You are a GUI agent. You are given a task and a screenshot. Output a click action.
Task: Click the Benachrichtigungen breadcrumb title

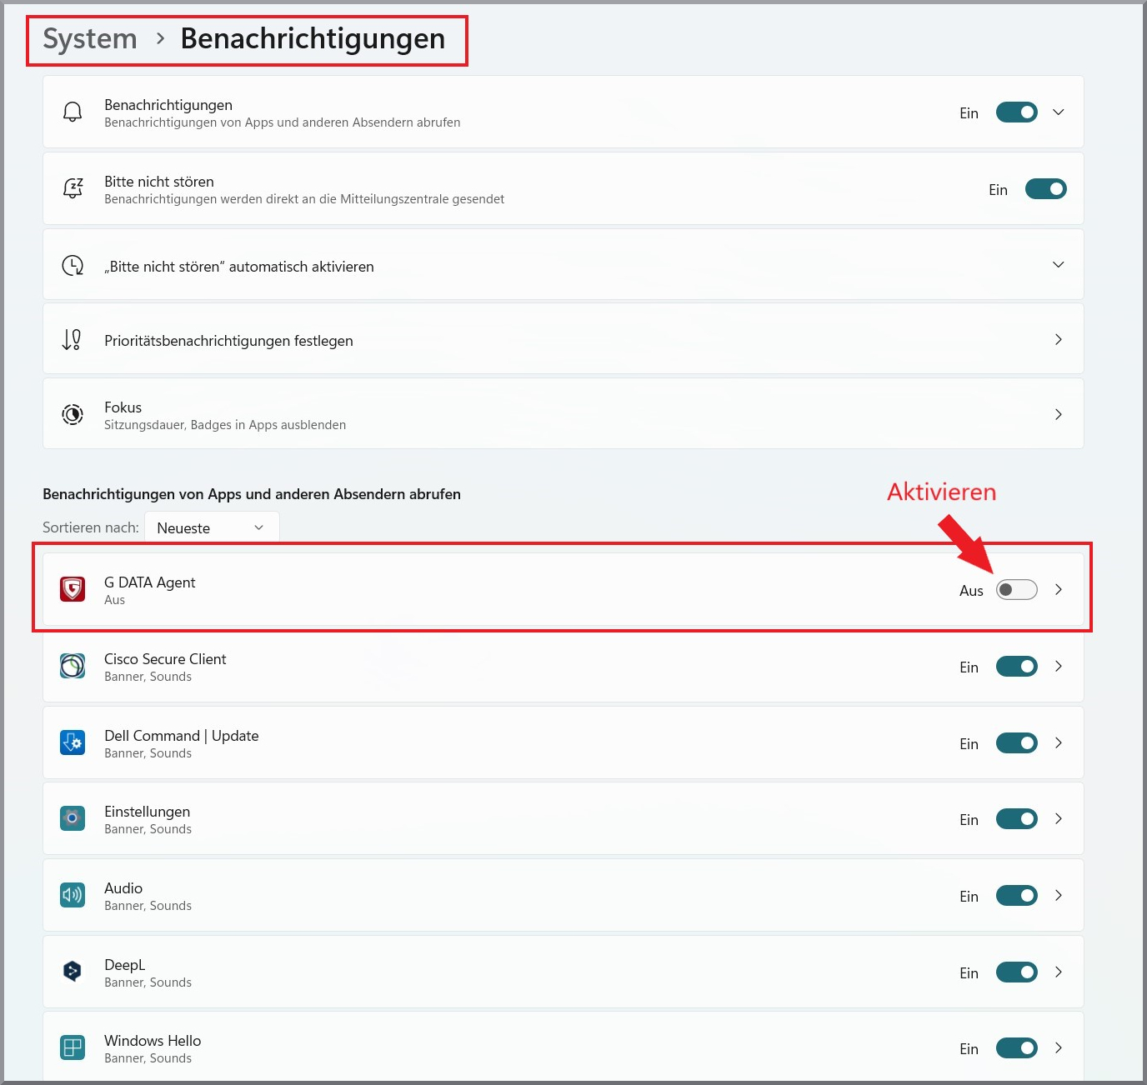313,39
